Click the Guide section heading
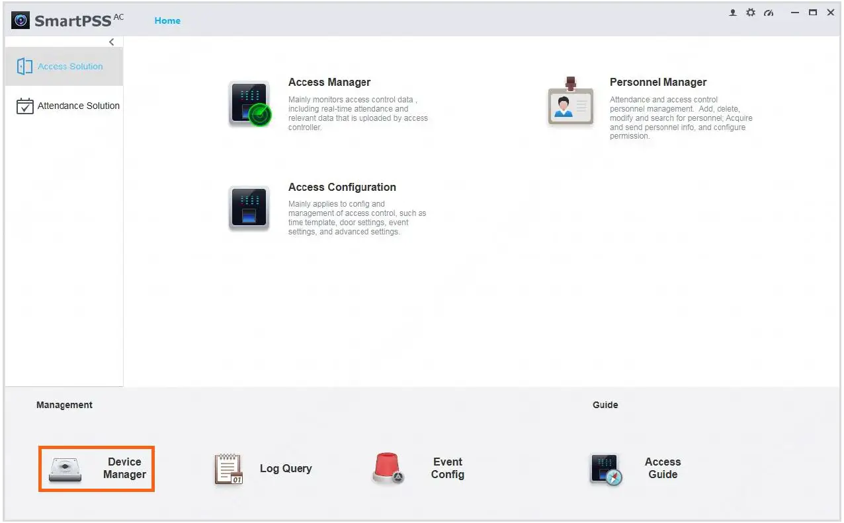 coord(605,405)
